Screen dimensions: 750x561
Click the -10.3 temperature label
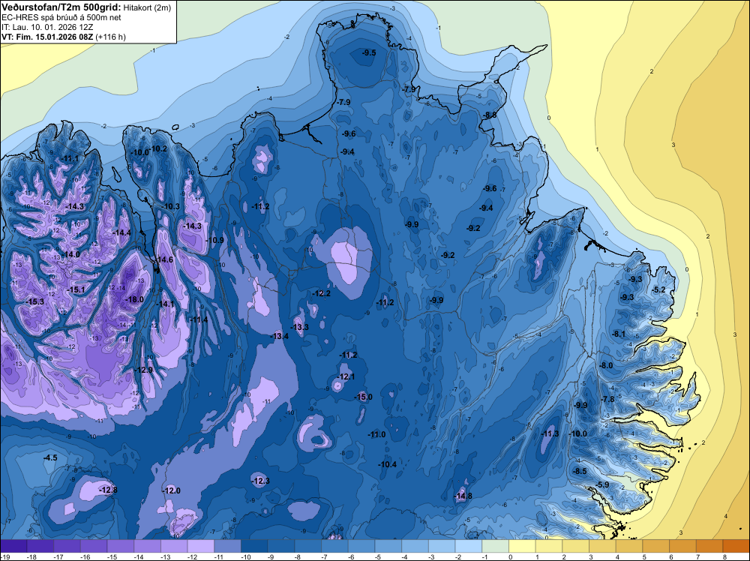[171, 206]
